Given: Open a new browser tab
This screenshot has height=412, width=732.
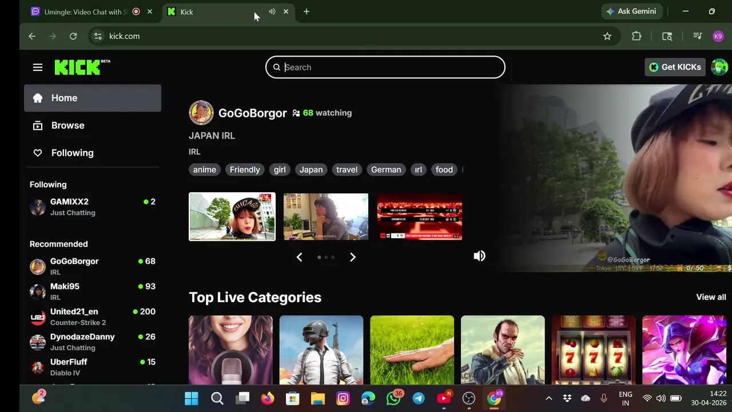Looking at the screenshot, I should click(307, 11).
